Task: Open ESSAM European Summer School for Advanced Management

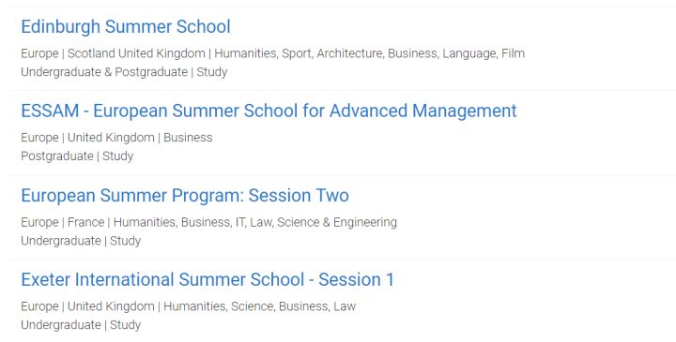Action: tap(269, 111)
